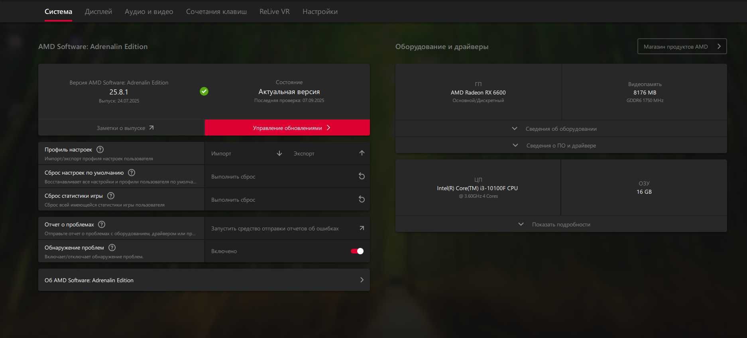Click Intel(R) Core(TM) i3-10100F CPU text
Image resolution: width=747 pixels, height=338 pixels.
[x=478, y=188]
